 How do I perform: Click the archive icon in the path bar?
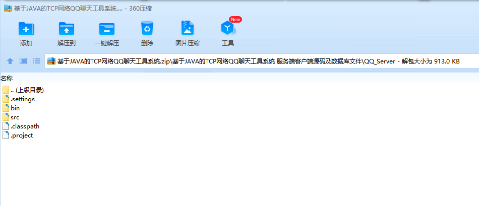[x=51, y=61]
